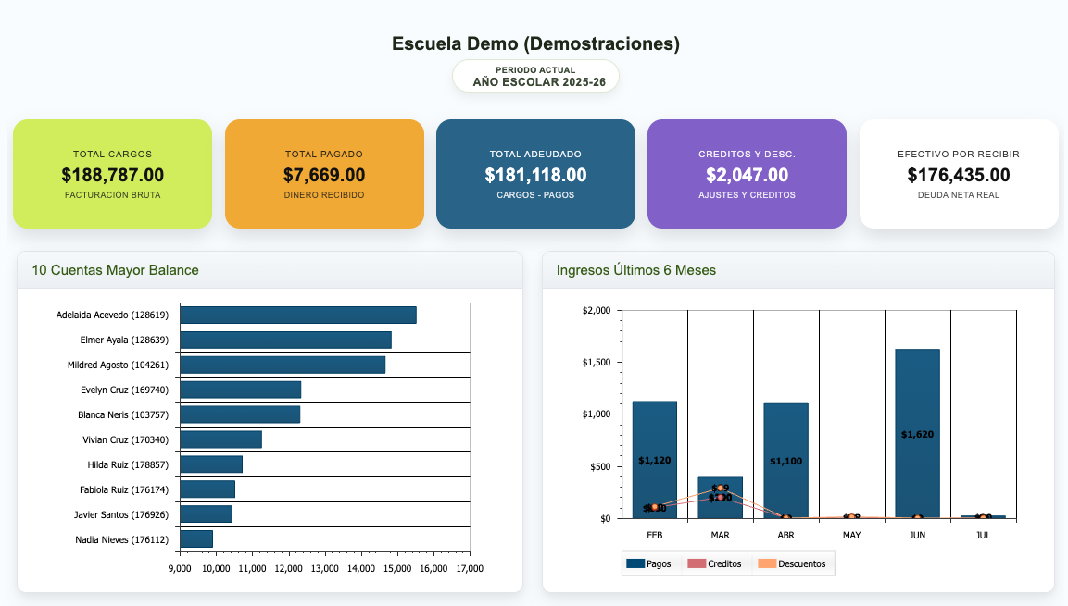Click the 'FACTURACIÓN BRUTA' subtitle text
This screenshot has width=1068, height=606.
pyautogui.click(x=112, y=195)
